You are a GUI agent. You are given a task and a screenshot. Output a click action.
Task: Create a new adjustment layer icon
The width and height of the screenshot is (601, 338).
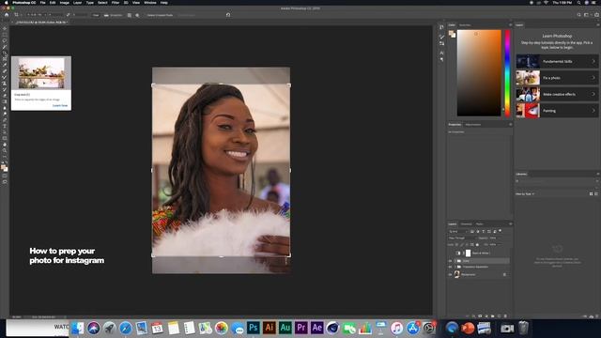point(486,316)
